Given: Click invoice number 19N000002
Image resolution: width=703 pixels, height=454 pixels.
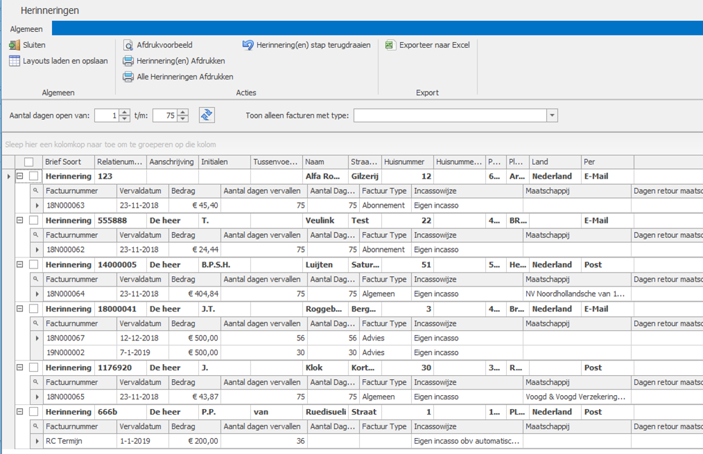Looking at the screenshot, I should click(x=65, y=353).
